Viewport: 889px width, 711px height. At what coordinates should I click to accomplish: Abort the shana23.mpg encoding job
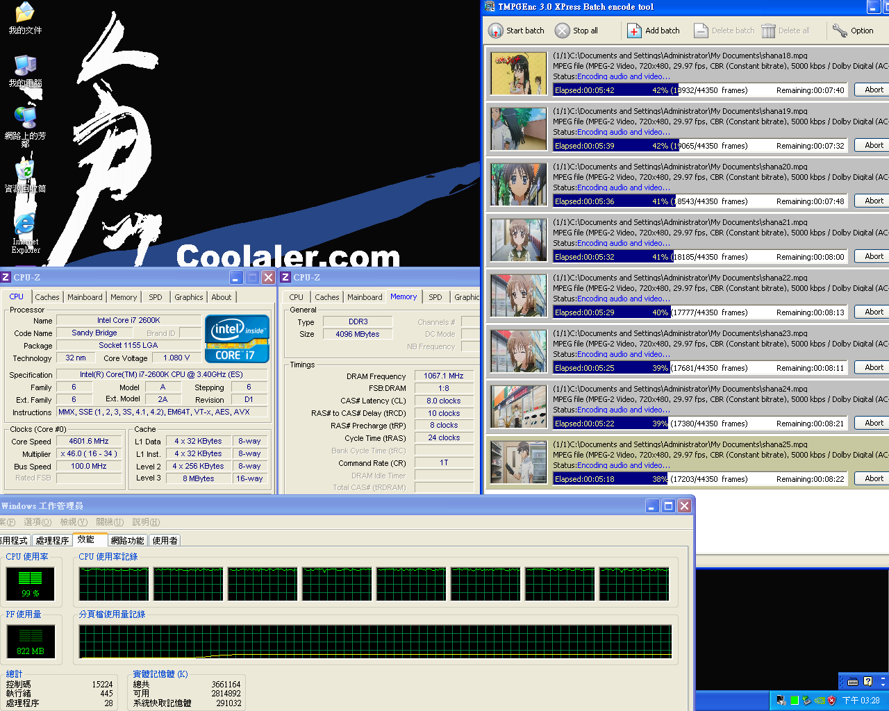873,367
